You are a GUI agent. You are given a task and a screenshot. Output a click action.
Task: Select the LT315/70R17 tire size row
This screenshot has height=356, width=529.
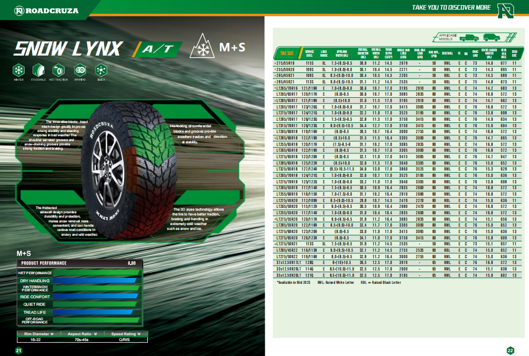[398, 126]
